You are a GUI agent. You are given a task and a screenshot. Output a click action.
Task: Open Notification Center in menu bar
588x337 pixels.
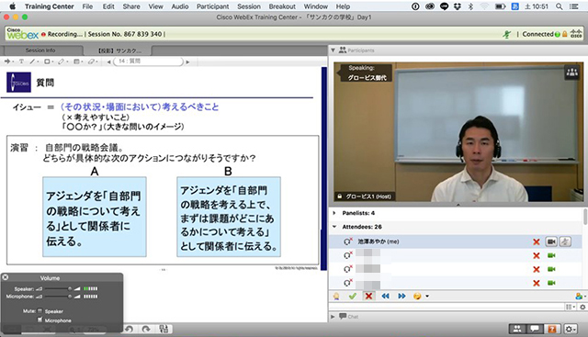pyautogui.click(x=573, y=6)
